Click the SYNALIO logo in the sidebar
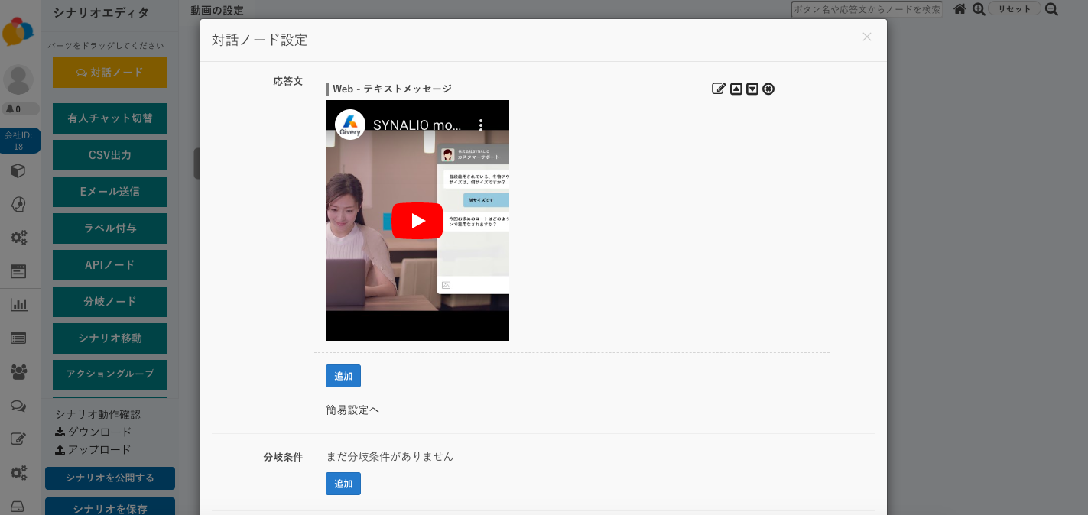Image resolution: width=1088 pixels, height=515 pixels. point(18,32)
